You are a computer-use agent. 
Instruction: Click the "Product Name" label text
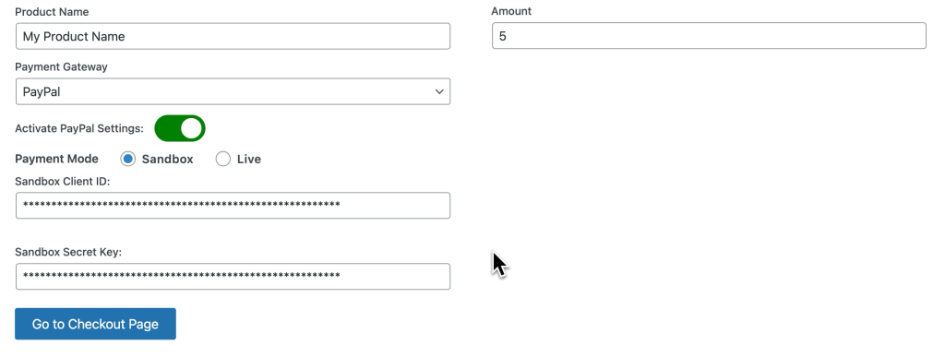tap(52, 11)
